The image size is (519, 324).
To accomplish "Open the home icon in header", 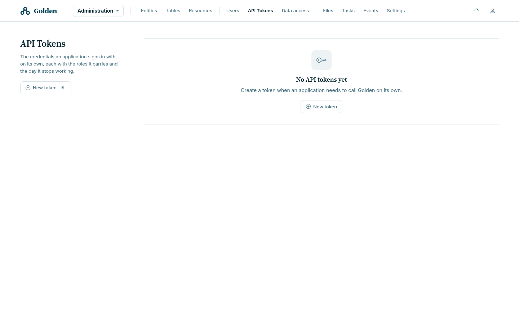I will (476, 11).
